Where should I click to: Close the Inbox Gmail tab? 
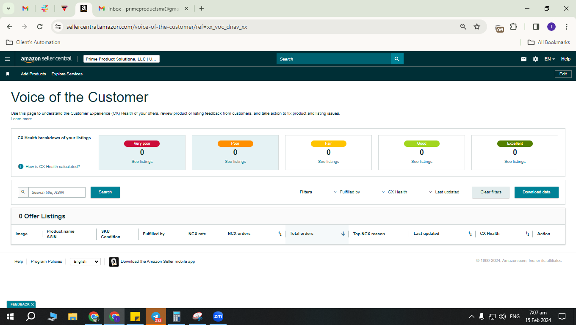[186, 8]
